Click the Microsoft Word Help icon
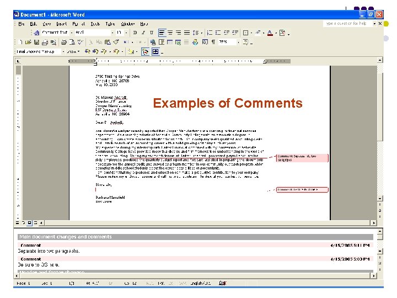This screenshot has width=397, height=298. tap(245, 42)
